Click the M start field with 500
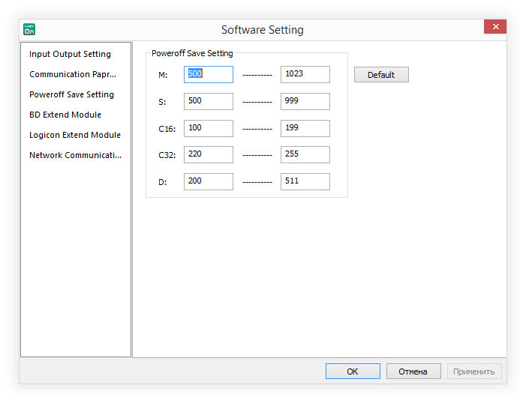The height and width of the screenshot is (403, 526). tap(209, 74)
